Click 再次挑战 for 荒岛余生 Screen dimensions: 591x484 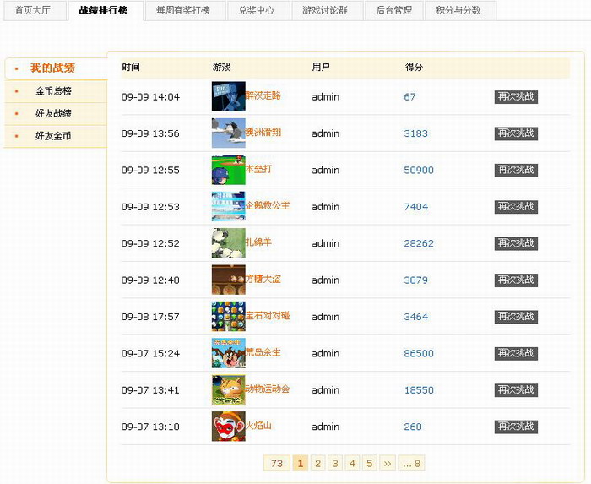tap(516, 353)
